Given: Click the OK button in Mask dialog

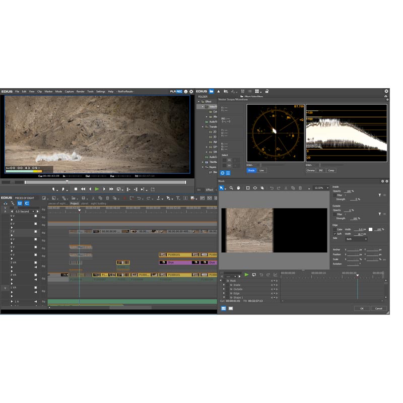Looking at the screenshot, I should [361, 308].
